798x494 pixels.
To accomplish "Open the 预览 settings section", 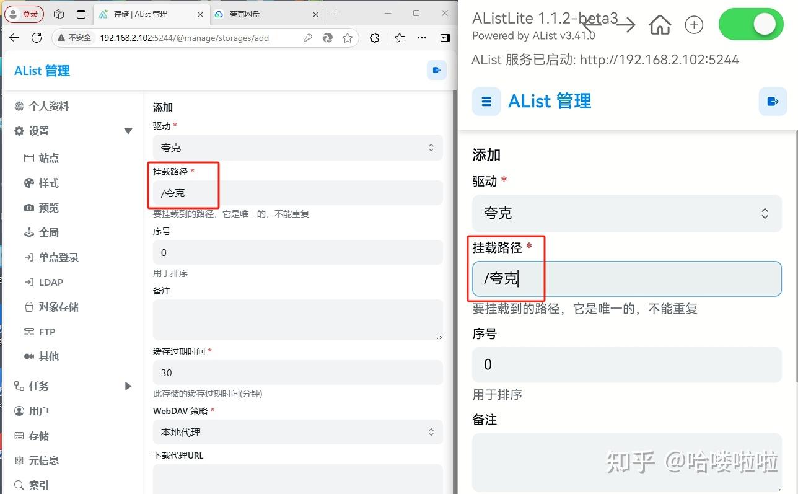I will pos(42,208).
